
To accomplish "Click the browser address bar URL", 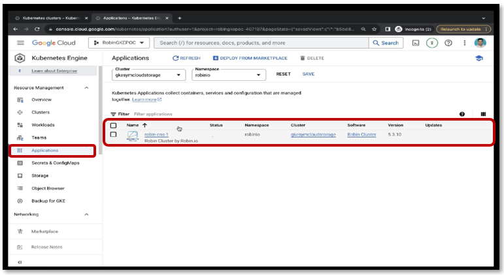I will 205,29.
